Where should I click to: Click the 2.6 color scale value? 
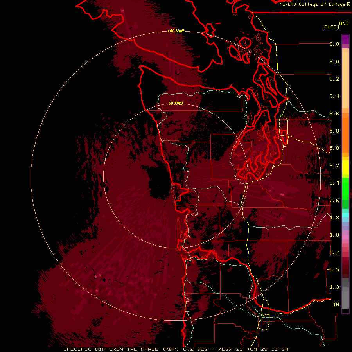334,200
